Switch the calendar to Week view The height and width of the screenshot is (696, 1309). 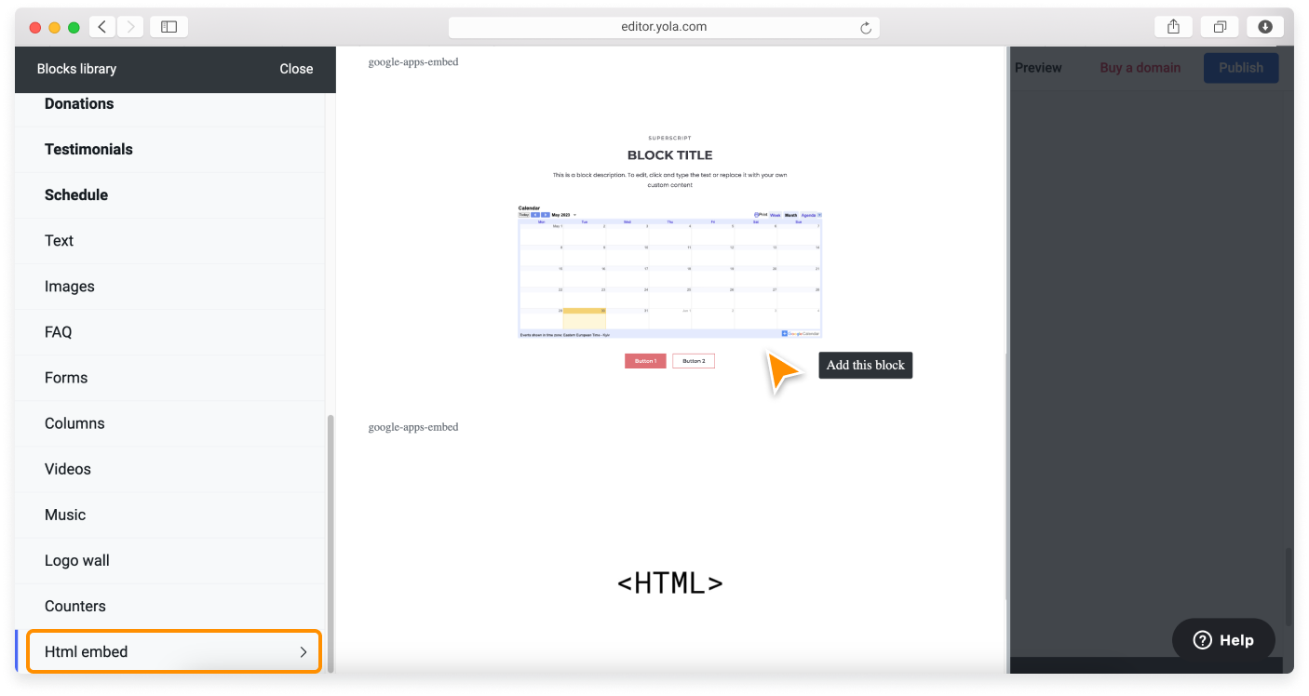pyautogui.click(x=774, y=214)
